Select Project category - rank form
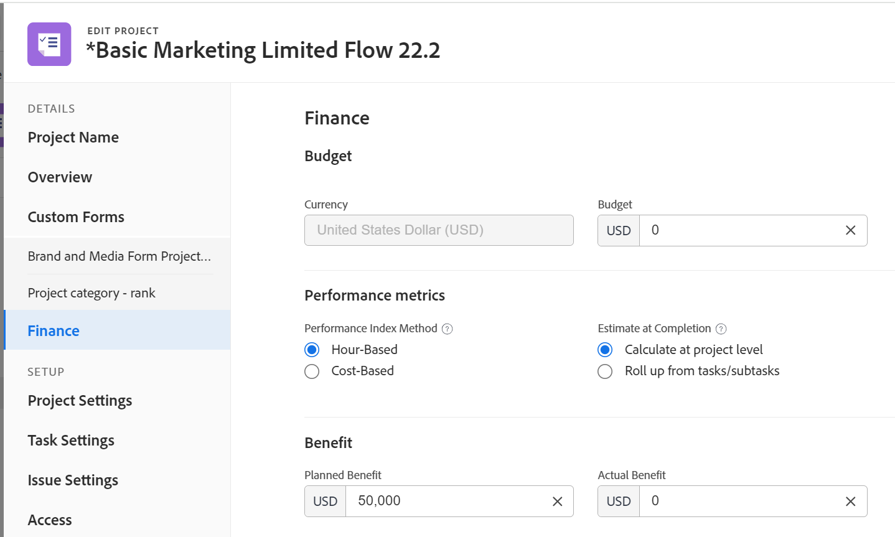895x537 pixels. (x=91, y=293)
